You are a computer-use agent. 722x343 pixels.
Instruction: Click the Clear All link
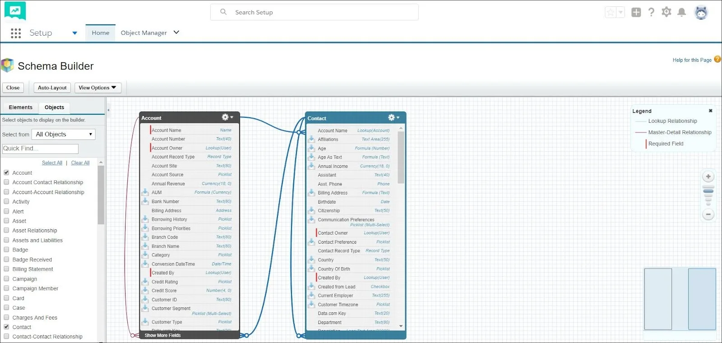tap(80, 163)
